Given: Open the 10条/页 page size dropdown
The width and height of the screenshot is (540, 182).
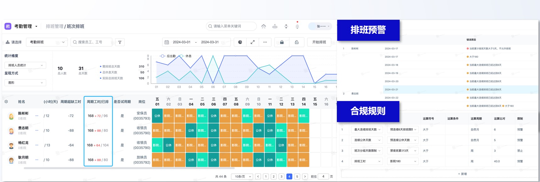Looking at the screenshot, I should point(242,176).
